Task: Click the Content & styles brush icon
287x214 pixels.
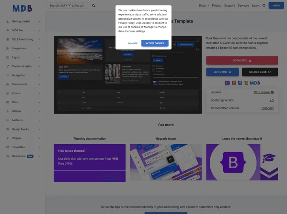Action: 8,66
